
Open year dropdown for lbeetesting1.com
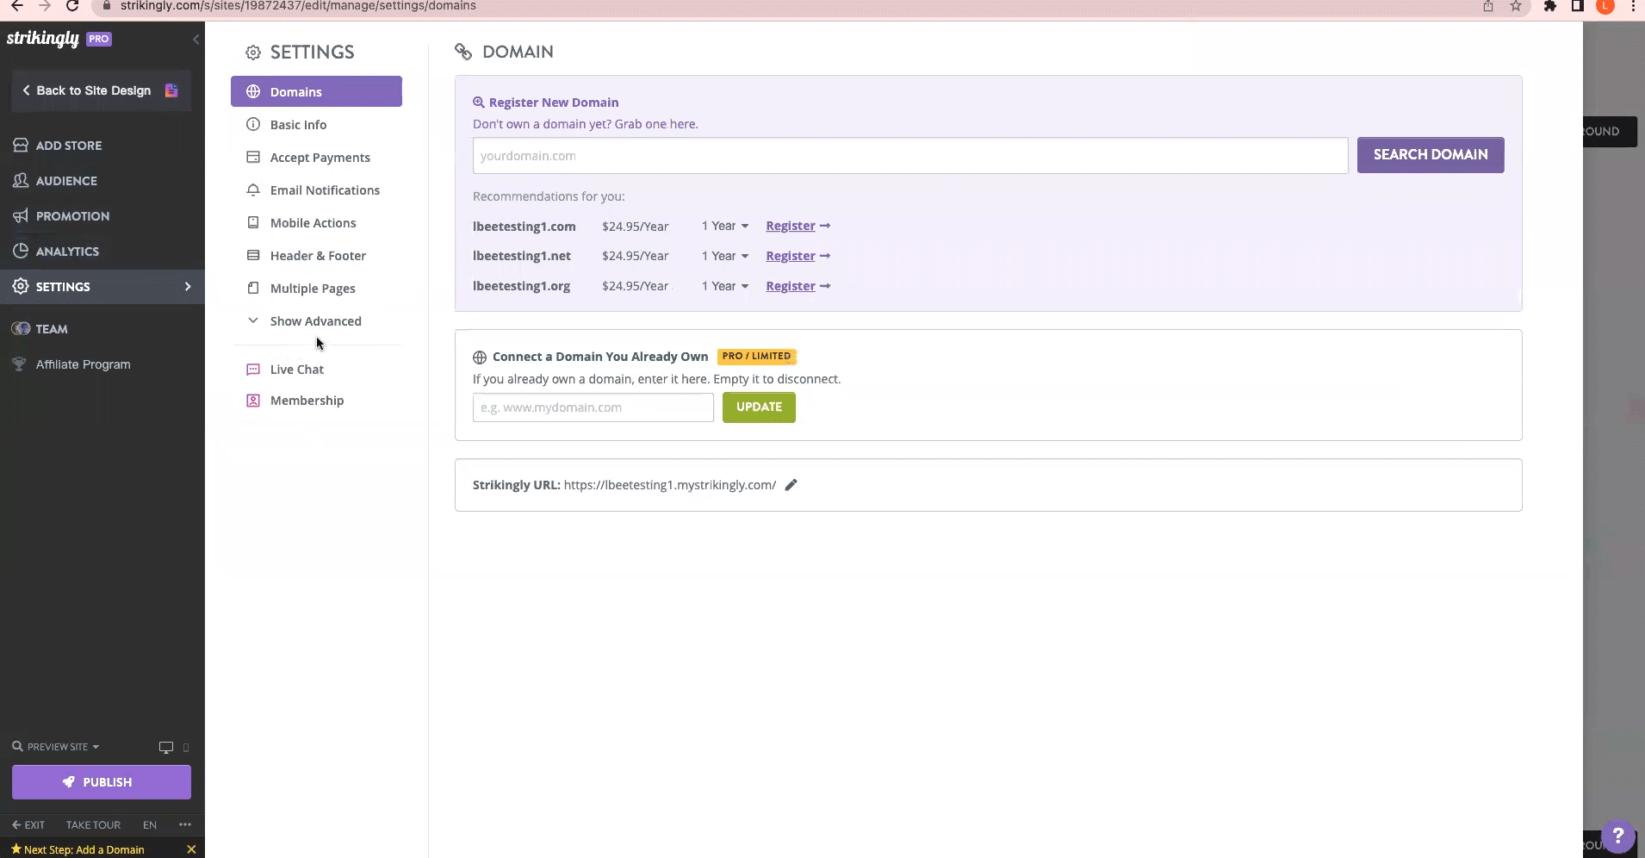tap(725, 226)
